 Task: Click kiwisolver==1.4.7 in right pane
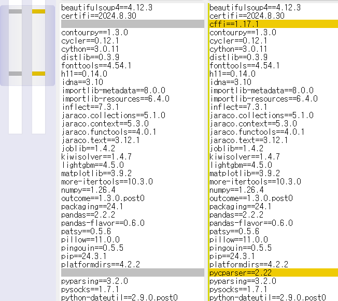[x=245, y=156]
